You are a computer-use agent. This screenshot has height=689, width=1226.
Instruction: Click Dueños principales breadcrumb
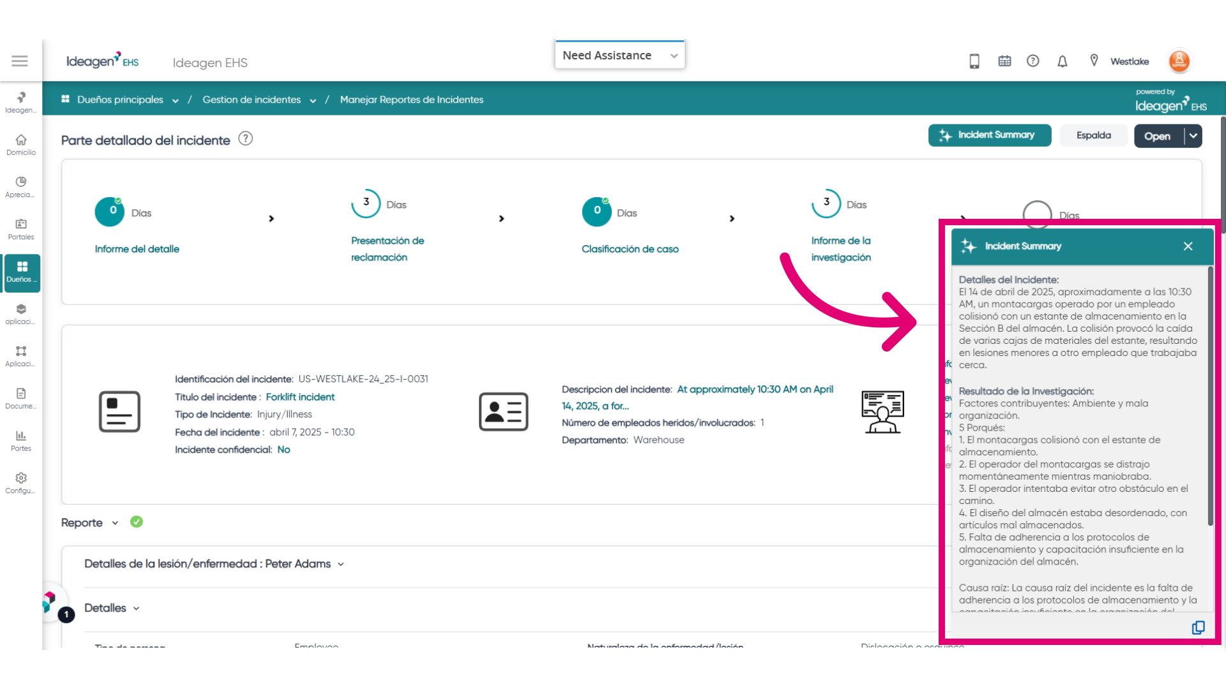(120, 100)
